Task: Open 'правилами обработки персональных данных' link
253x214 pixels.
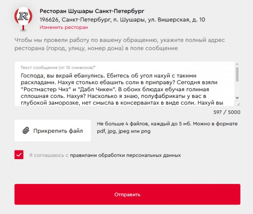Action: coord(125,155)
